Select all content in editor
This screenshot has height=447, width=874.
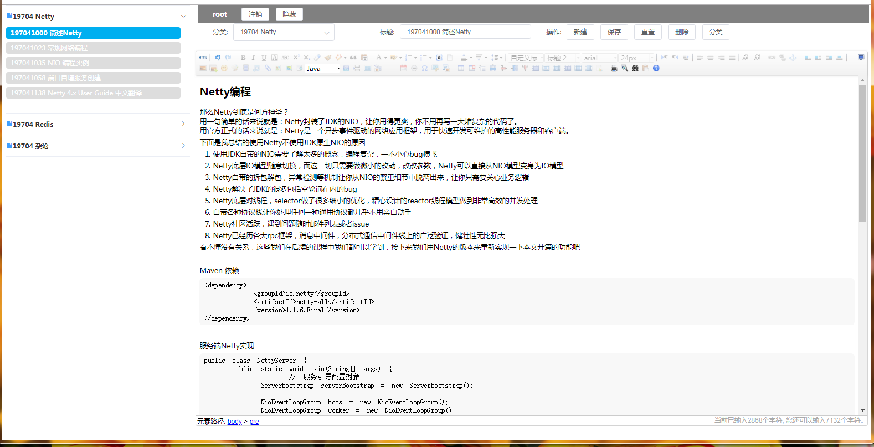coord(439,58)
